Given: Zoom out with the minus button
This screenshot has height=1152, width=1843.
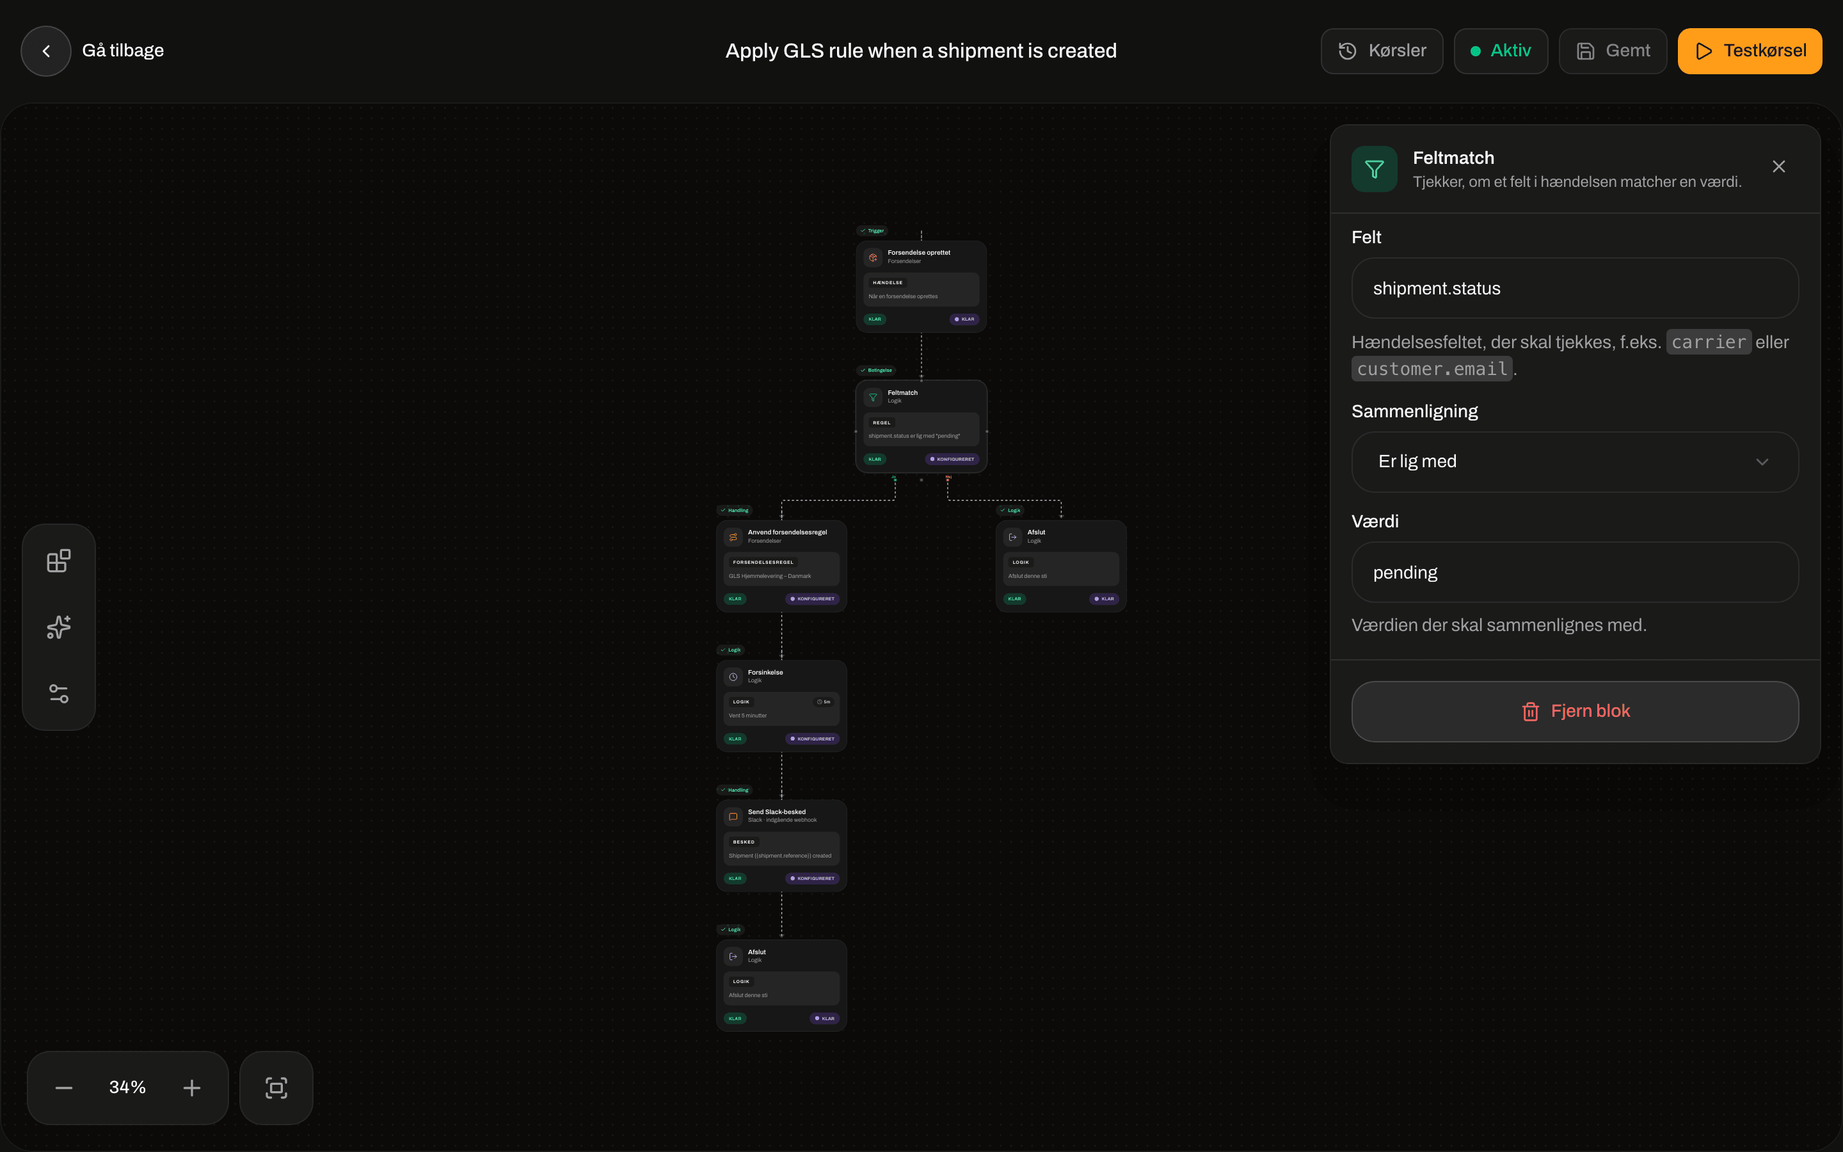Looking at the screenshot, I should (64, 1087).
